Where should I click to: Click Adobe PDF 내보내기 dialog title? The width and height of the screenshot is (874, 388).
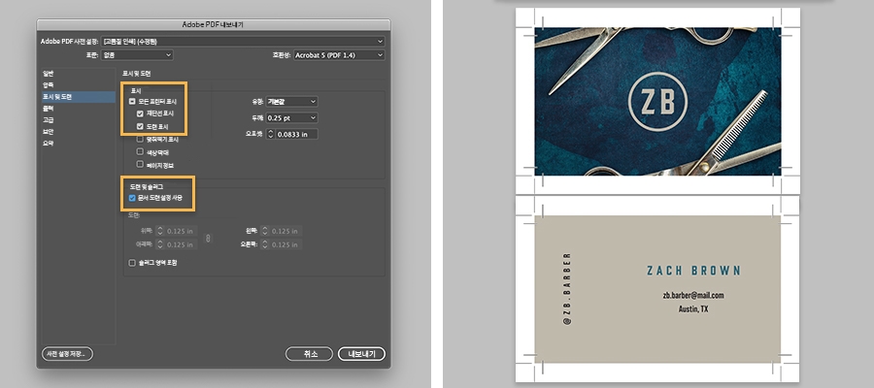[x=213, y=24]
